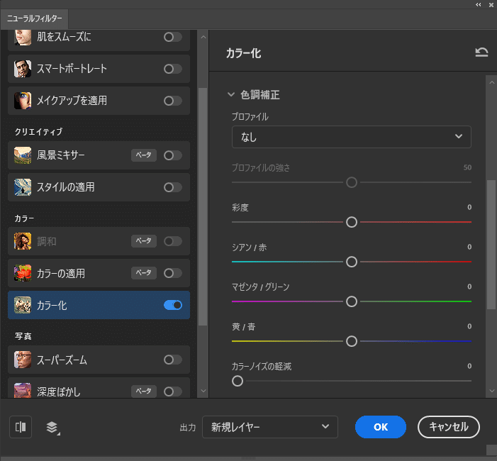Click the メイクアップを適用 thumbnail
This screenshot has width=497, height=461.
coord(23,101)
